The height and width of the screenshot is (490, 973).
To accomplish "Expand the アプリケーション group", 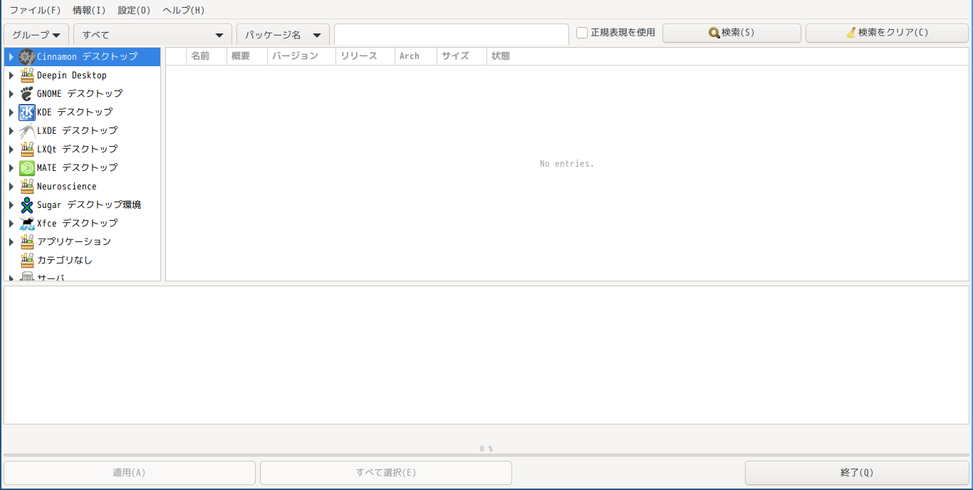I will [11, 241].
